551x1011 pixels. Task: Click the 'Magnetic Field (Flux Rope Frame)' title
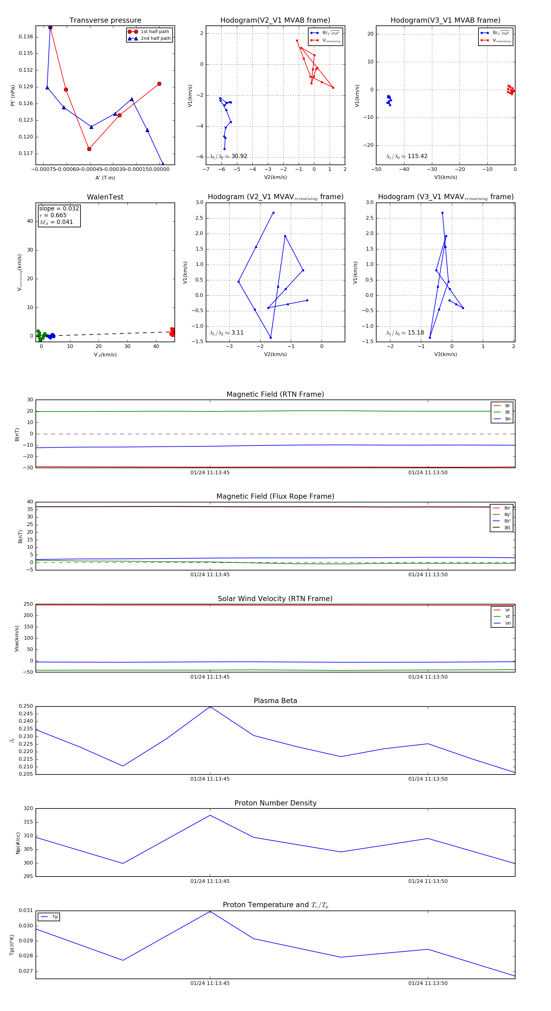[x=275, y=497]
